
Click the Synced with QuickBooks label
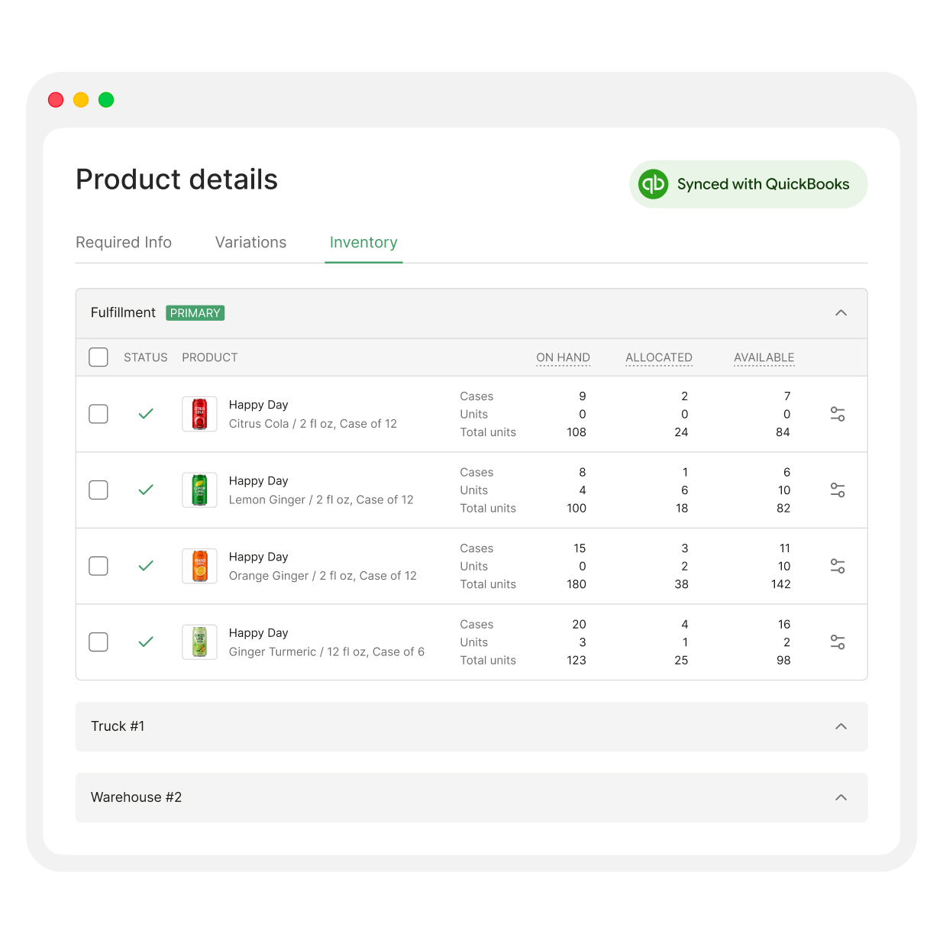point(763,184)
